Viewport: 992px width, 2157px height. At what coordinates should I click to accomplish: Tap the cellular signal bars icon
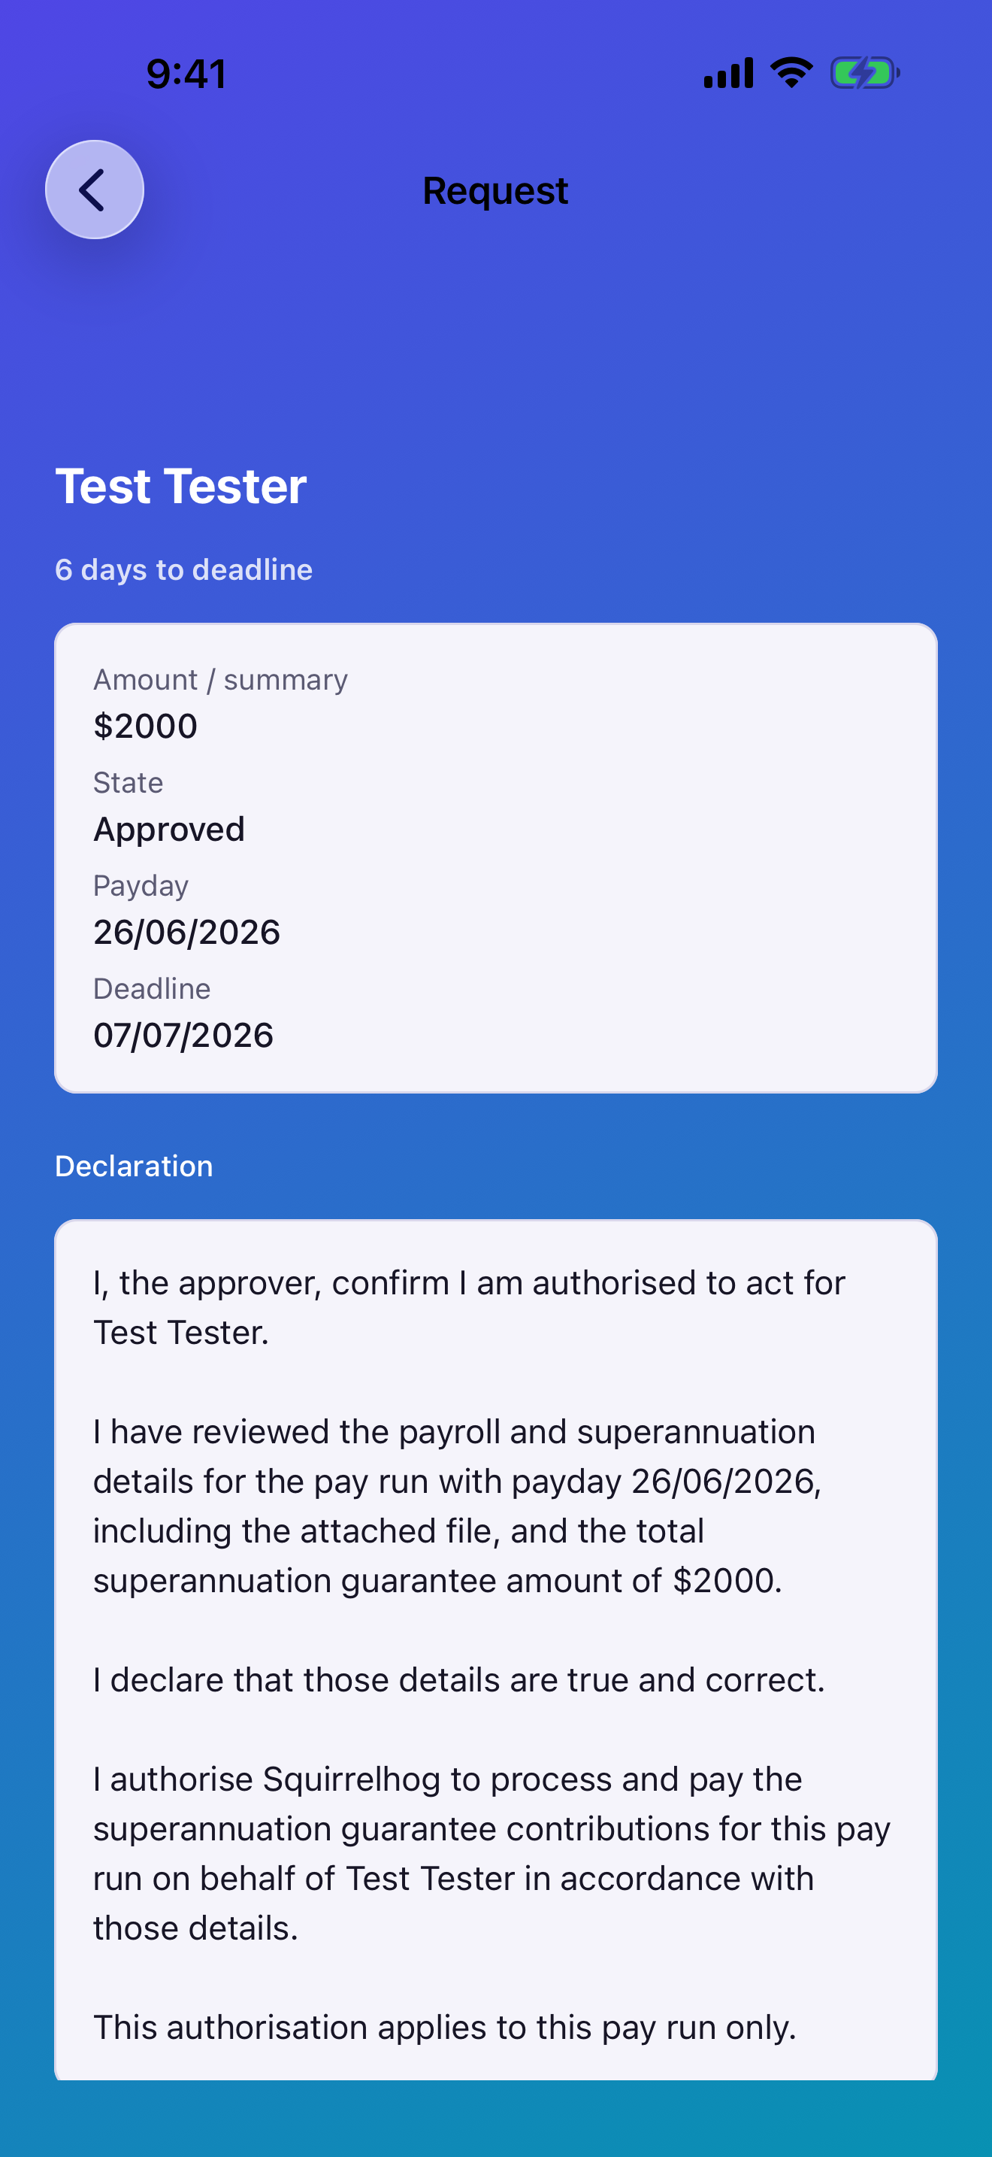pyautogui.click(x=728, y=73)
